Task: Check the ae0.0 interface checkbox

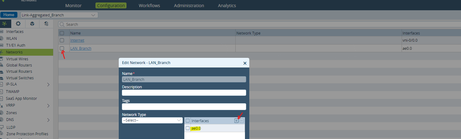Action: coord(187,128)
